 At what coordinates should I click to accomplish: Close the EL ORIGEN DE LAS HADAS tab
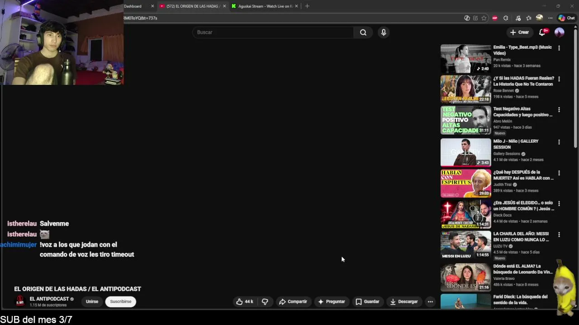(x=224, y=6)
